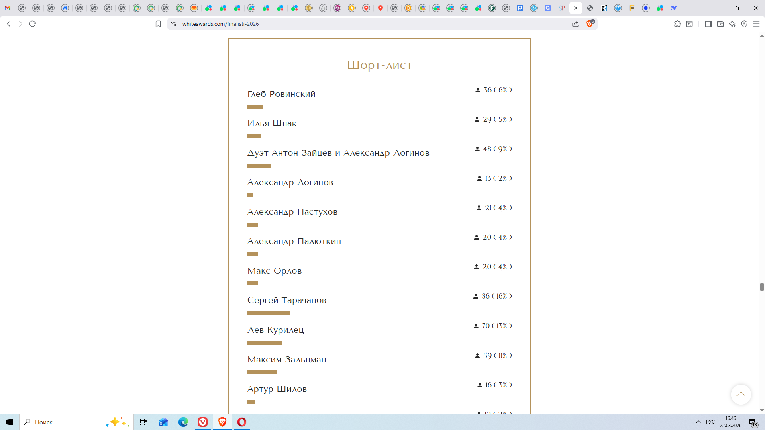Open Brave Shields panel
Image resolution: width=765 pixels, height=430 pixels.
click(x=590, y=24)
